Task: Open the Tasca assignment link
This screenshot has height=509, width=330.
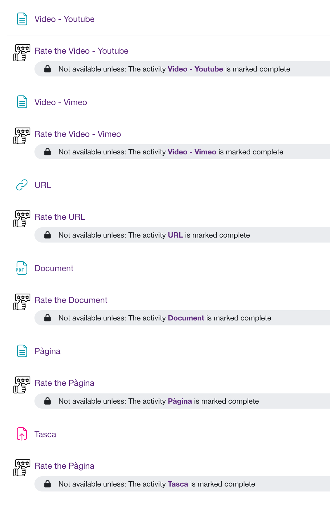Action: pos(45,435)
